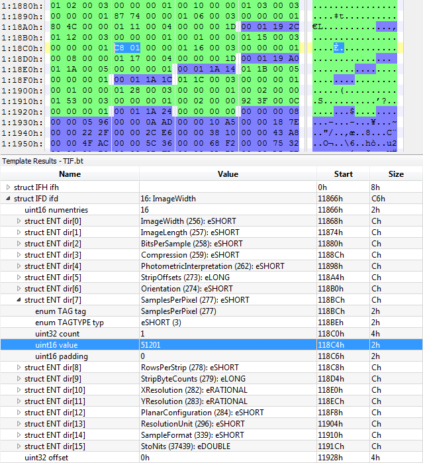
Task: Expand struct ENT dir[3] entry
Action: click(x=19, y=255)
